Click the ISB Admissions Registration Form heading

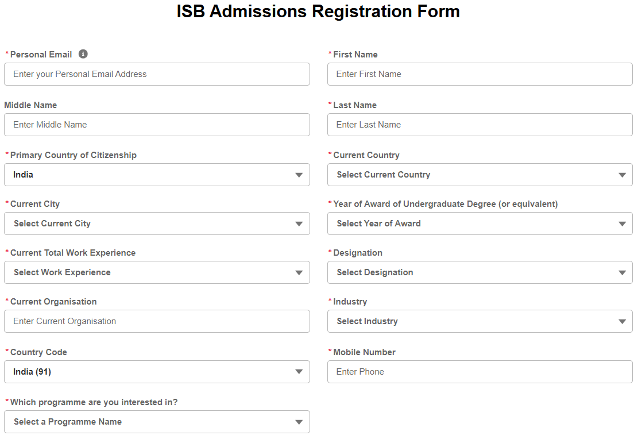click(x=319, y=11)
